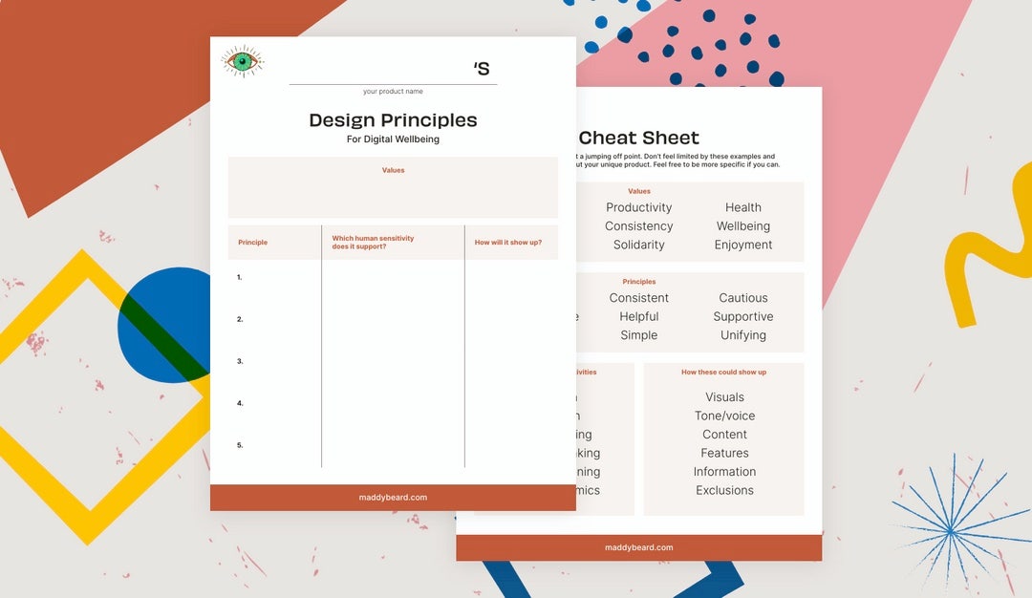Click 'Exclusions' at the bottom of the list
Image resolution: width=1032 pixels, height=598 pixels.
click(724, 490)
